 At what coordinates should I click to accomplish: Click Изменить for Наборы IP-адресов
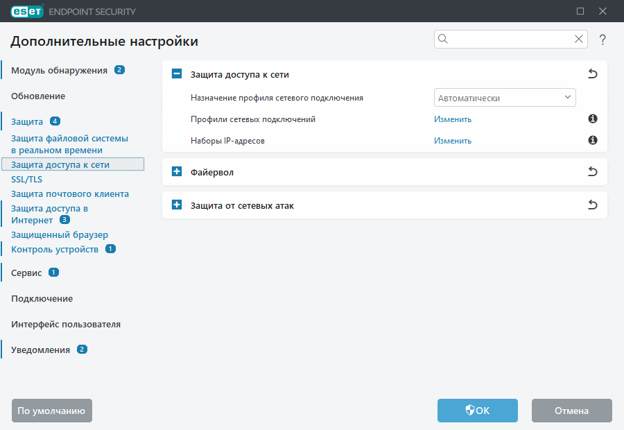(451, 140)
